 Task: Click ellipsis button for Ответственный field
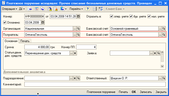click(x=160, y=78)
